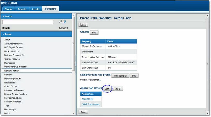Edit the General properties section
Screen dimensions: 211x117
click(94, 33)
